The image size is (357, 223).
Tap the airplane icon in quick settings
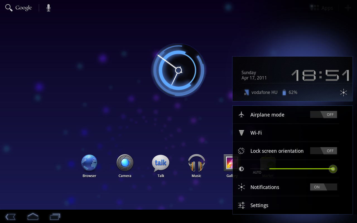tap(241, 115)
